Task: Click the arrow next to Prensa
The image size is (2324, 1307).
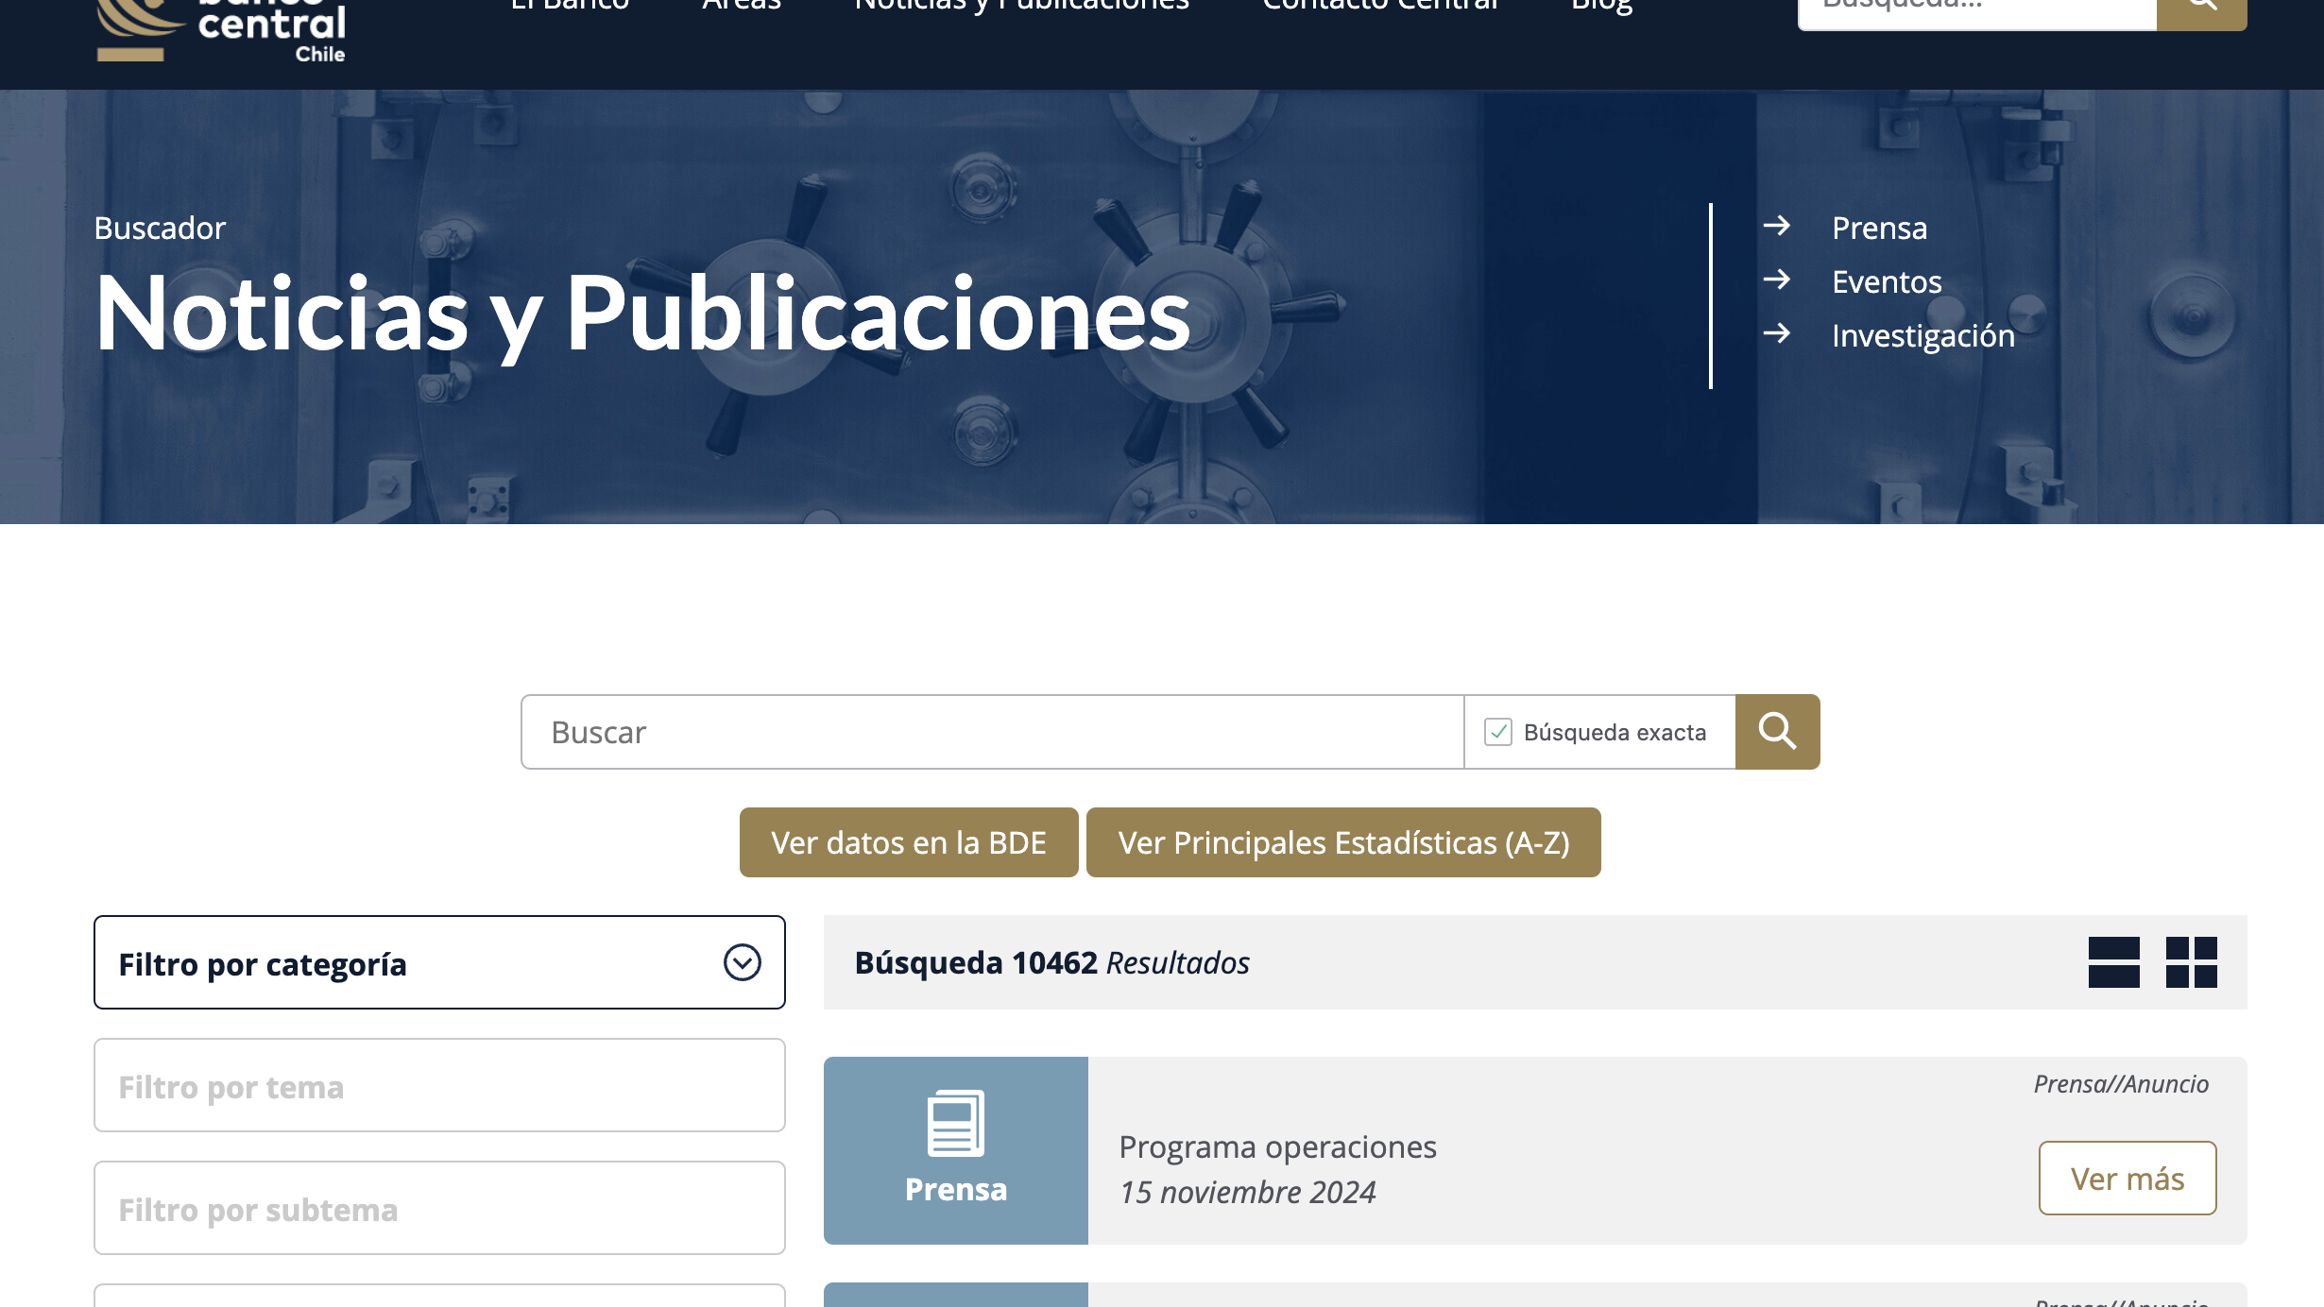Action: point(1777,226)
